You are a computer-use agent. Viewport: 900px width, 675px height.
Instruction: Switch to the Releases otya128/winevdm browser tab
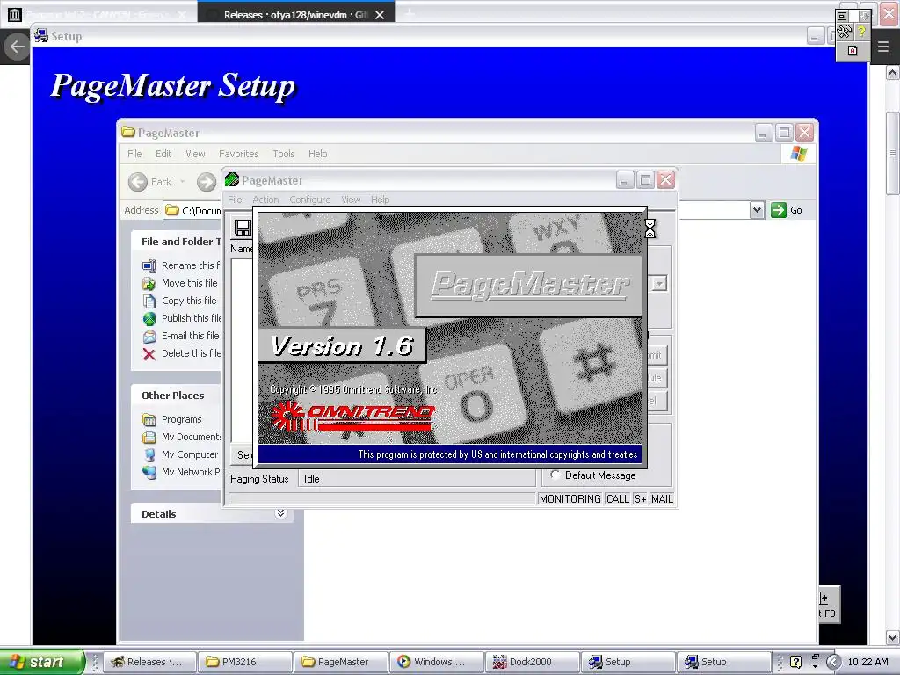295,14
